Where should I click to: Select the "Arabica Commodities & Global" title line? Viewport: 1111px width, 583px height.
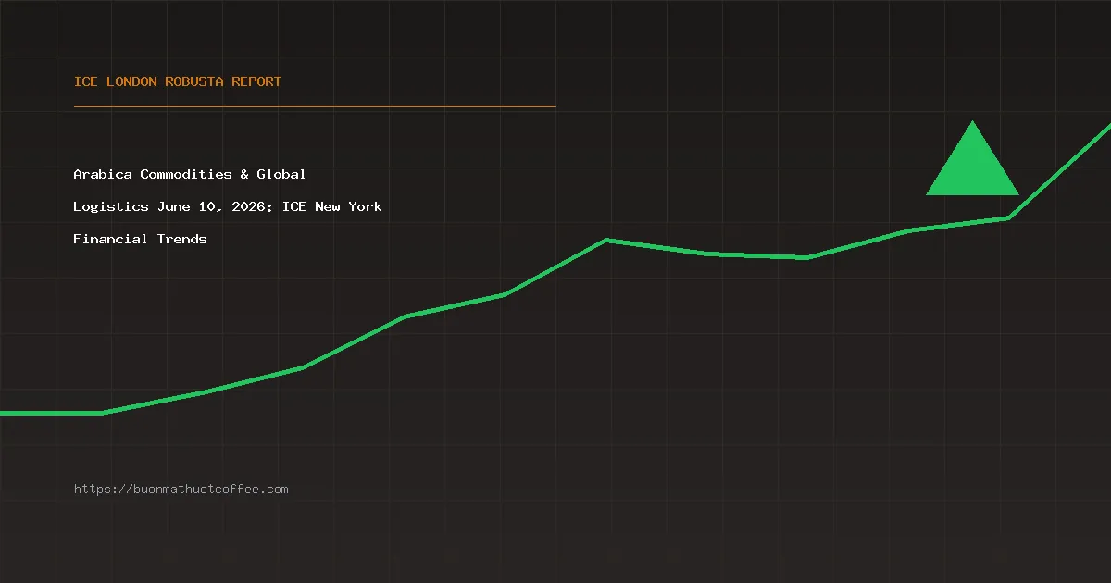point(190,174)
